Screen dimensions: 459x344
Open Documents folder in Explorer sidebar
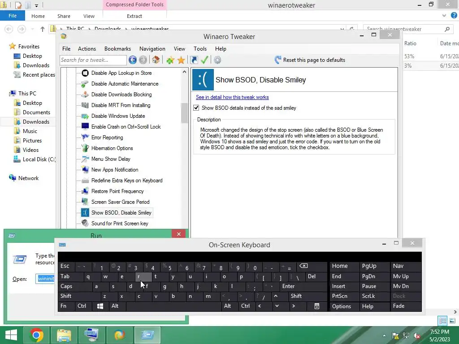click(36, 112)
